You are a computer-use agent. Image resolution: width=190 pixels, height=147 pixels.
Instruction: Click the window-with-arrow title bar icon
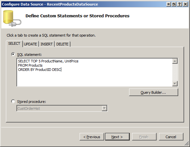pyautogui.click(x=174, y=4)
